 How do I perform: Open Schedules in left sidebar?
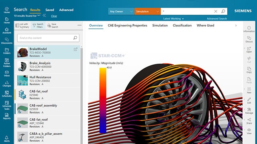[x=7, y=94]
